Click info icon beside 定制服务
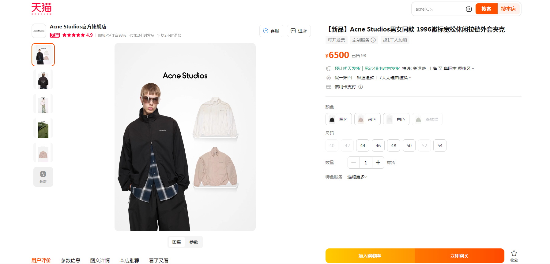Viewport: 550px width, 264px height. (x=373, y=40)
